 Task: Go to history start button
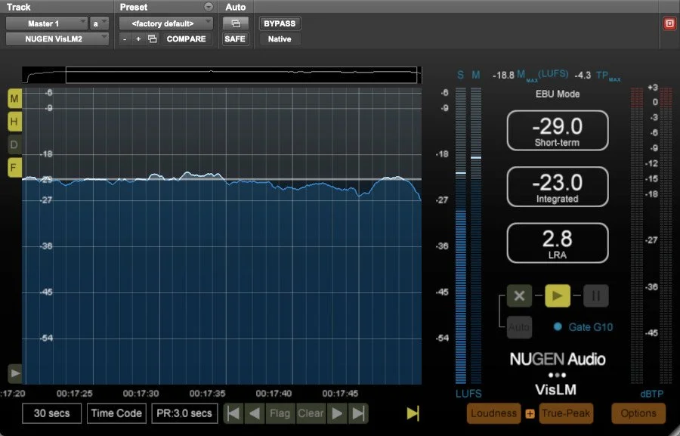tap(233, 413)
